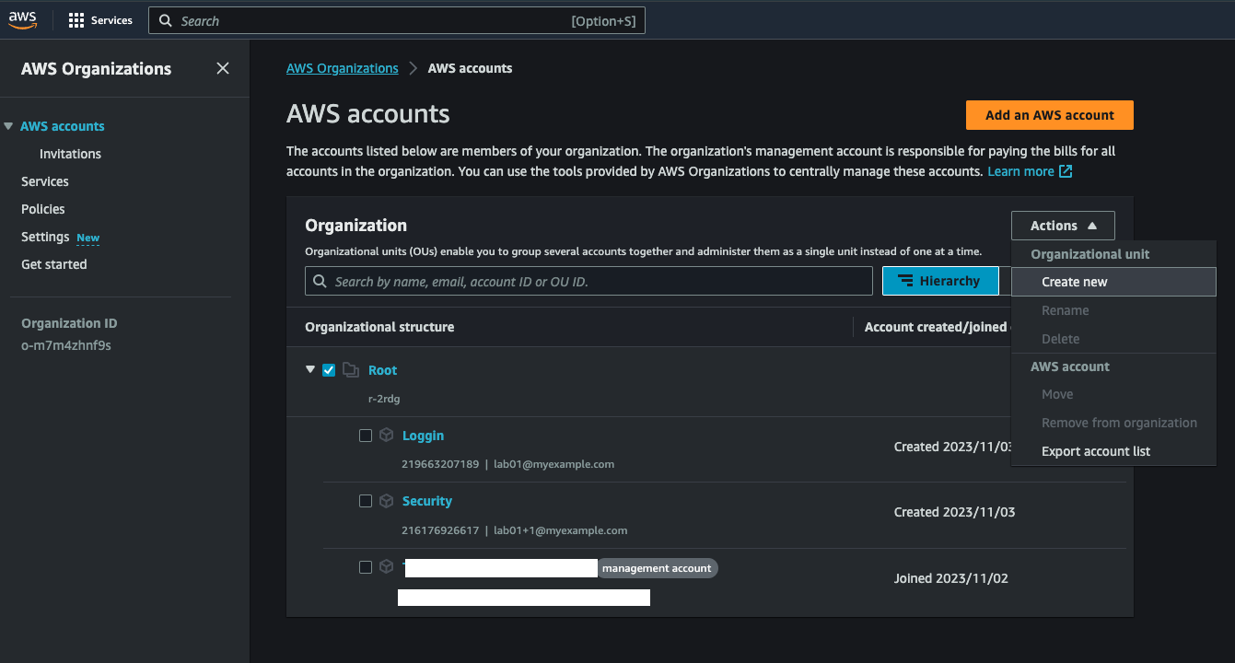Close the AWS Organizations sidebar panel
The width and height of the screenshot is (1235, 663).
coord(223,68)
